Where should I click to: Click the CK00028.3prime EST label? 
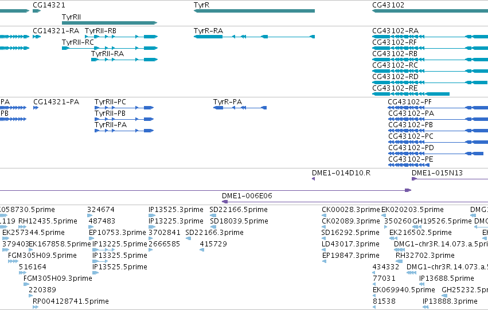tap(351, 210)
